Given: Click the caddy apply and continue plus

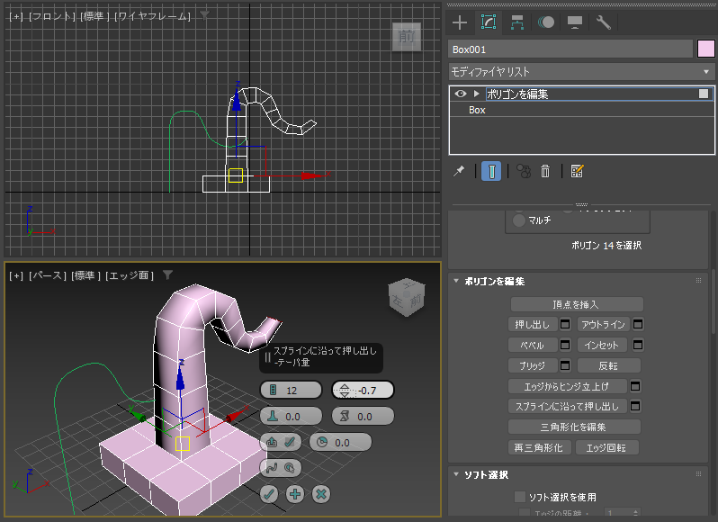Looking at the screenshot, I should coord(295,494).
